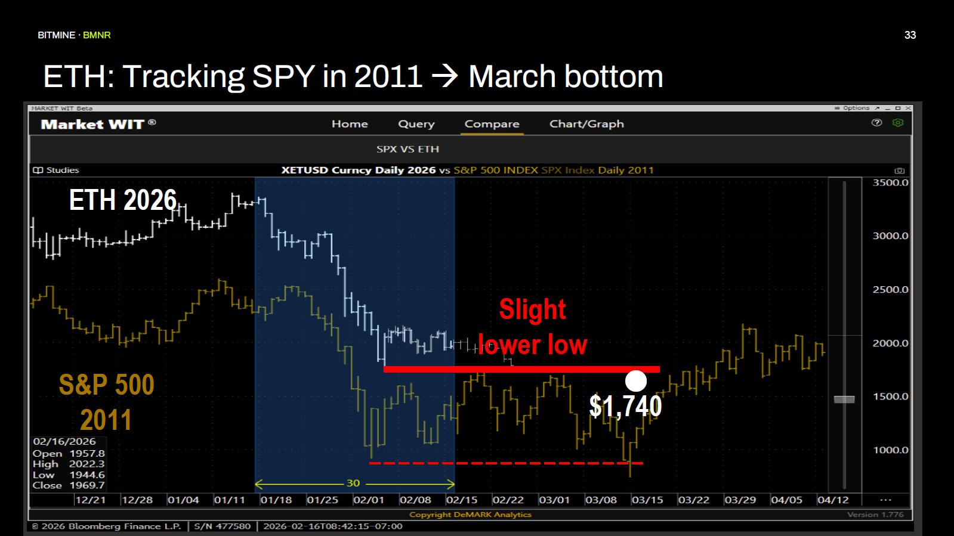
Task: Click S&P 500 INDEX SPX Index Daily 2011 label
Action: 554,170
